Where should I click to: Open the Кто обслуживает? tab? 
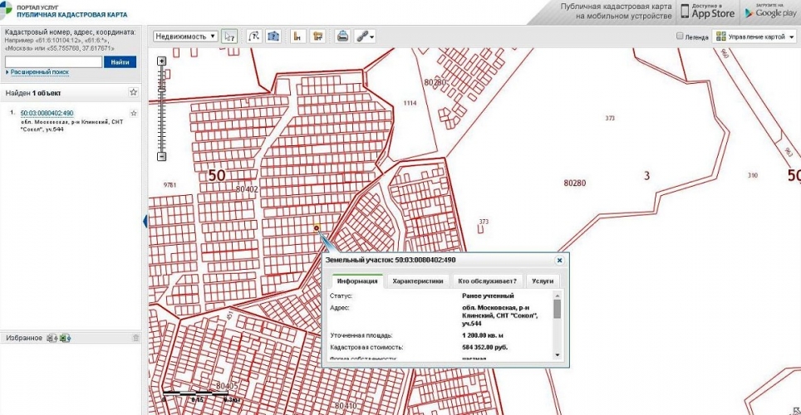[x=488, y=281]
